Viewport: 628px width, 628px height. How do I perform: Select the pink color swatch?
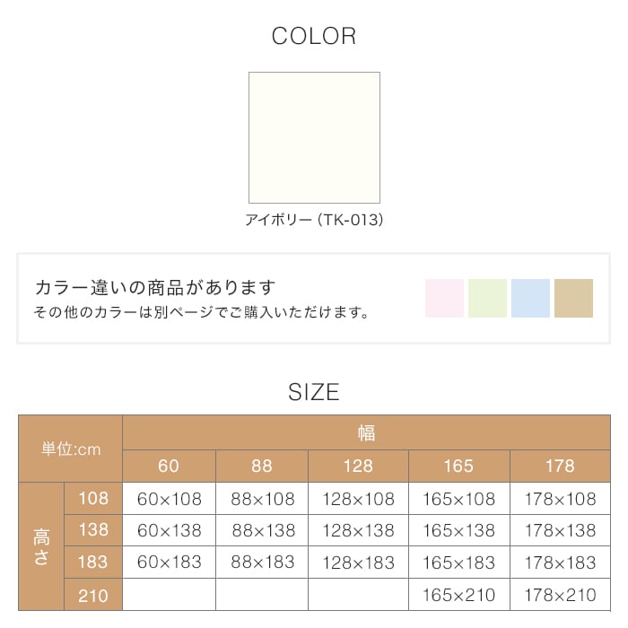(x=444, y=298)
